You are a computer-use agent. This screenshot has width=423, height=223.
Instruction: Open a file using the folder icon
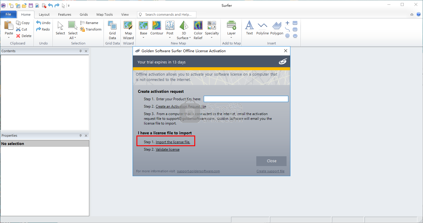tap(24, 5)
